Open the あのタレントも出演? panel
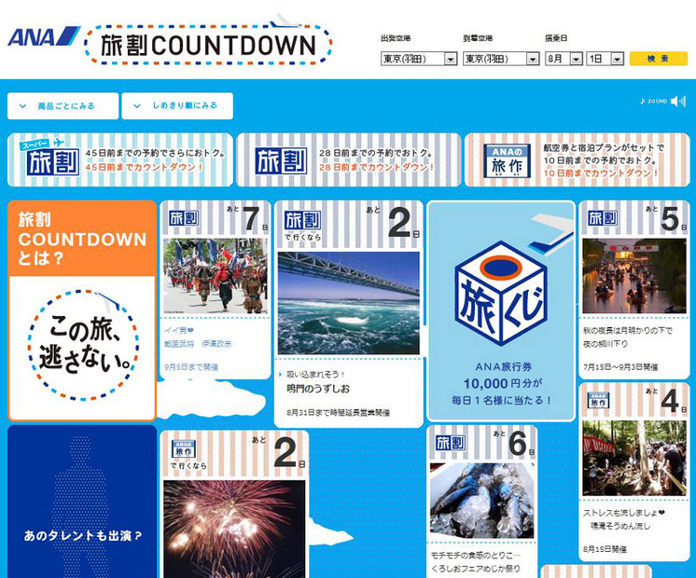Viewport: 696px width, 578px height. (82, 502)
